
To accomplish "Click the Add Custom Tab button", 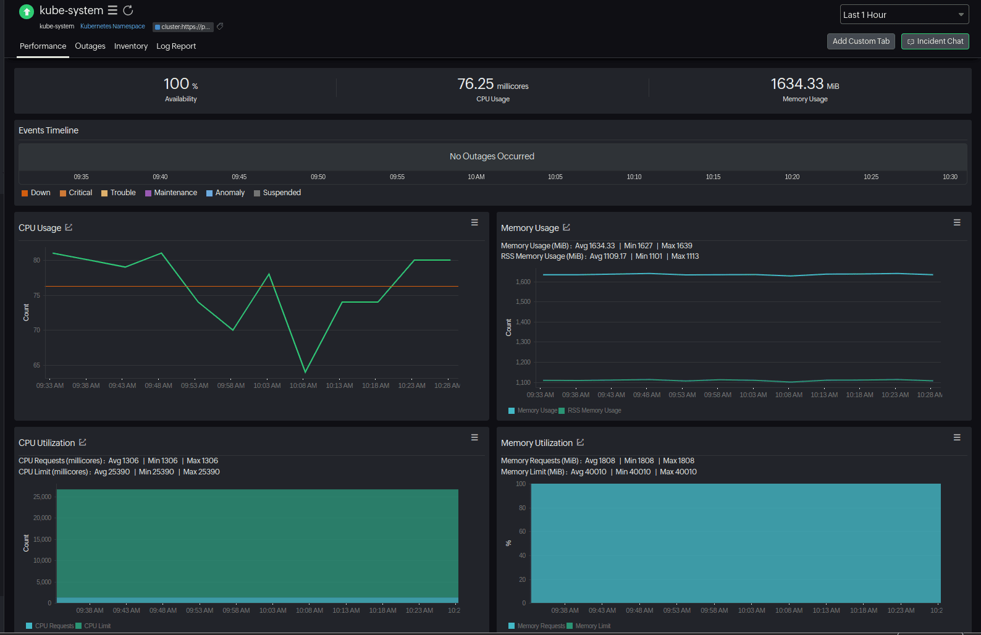I will coord(861,41).
